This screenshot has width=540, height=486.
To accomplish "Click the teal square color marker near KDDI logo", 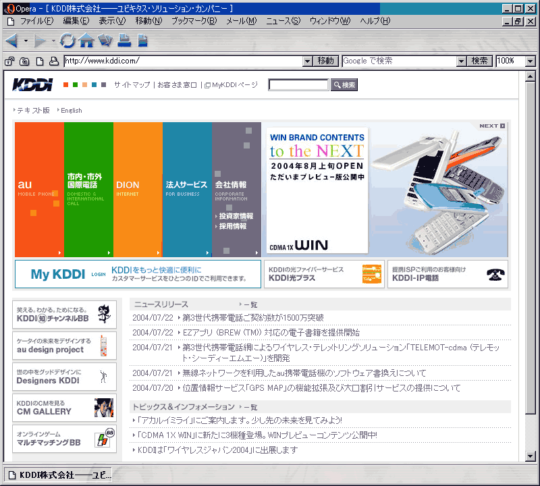I will [x=94, y=85].
